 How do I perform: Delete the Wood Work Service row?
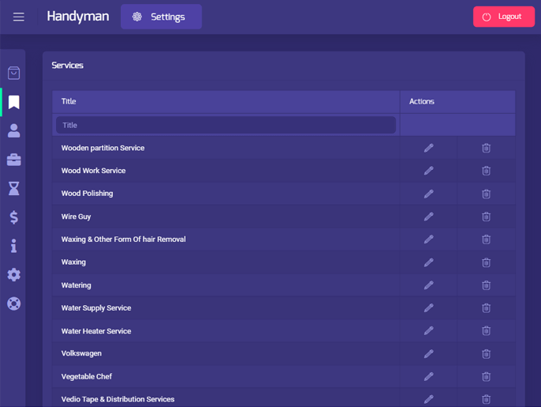click(x=486, y=171)
